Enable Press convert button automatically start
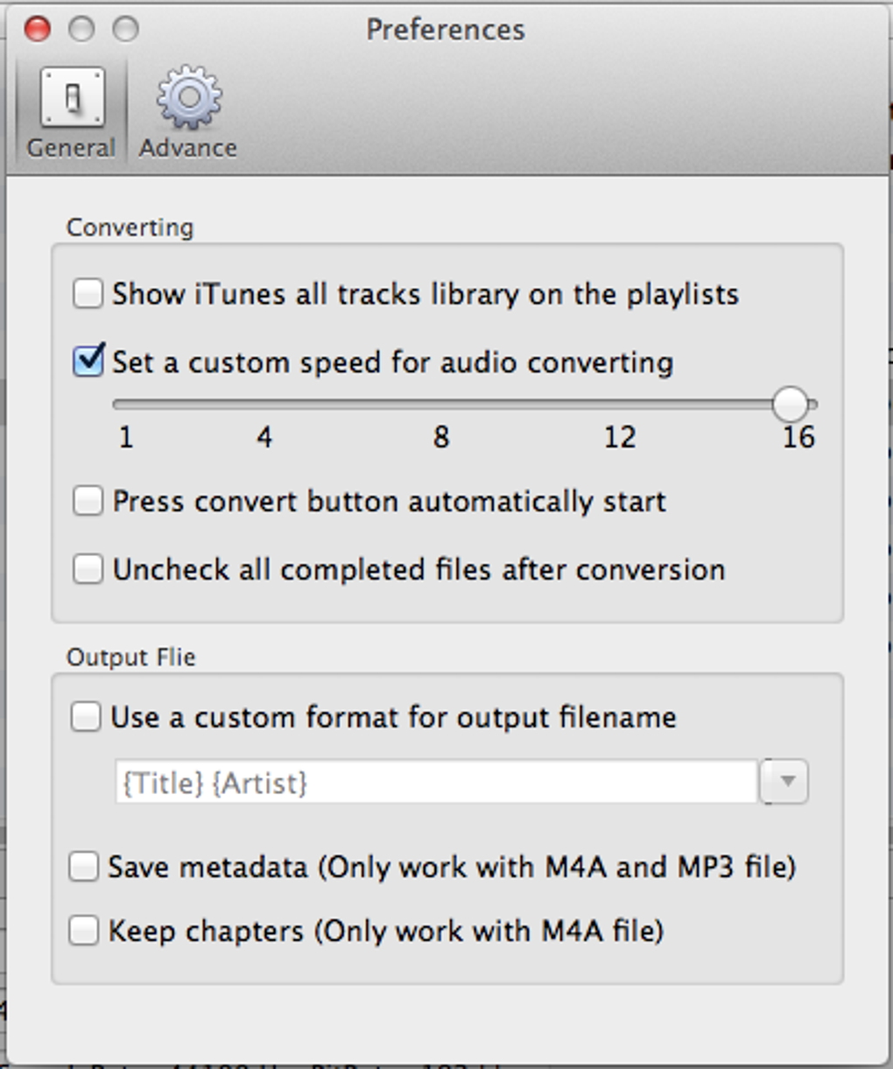Image resolution: width=893 pixels, height=1069 pixels. pos(88,501)
